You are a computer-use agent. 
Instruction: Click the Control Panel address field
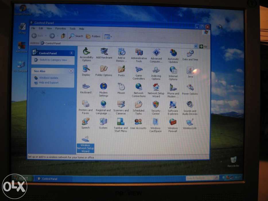pos(119,45)
